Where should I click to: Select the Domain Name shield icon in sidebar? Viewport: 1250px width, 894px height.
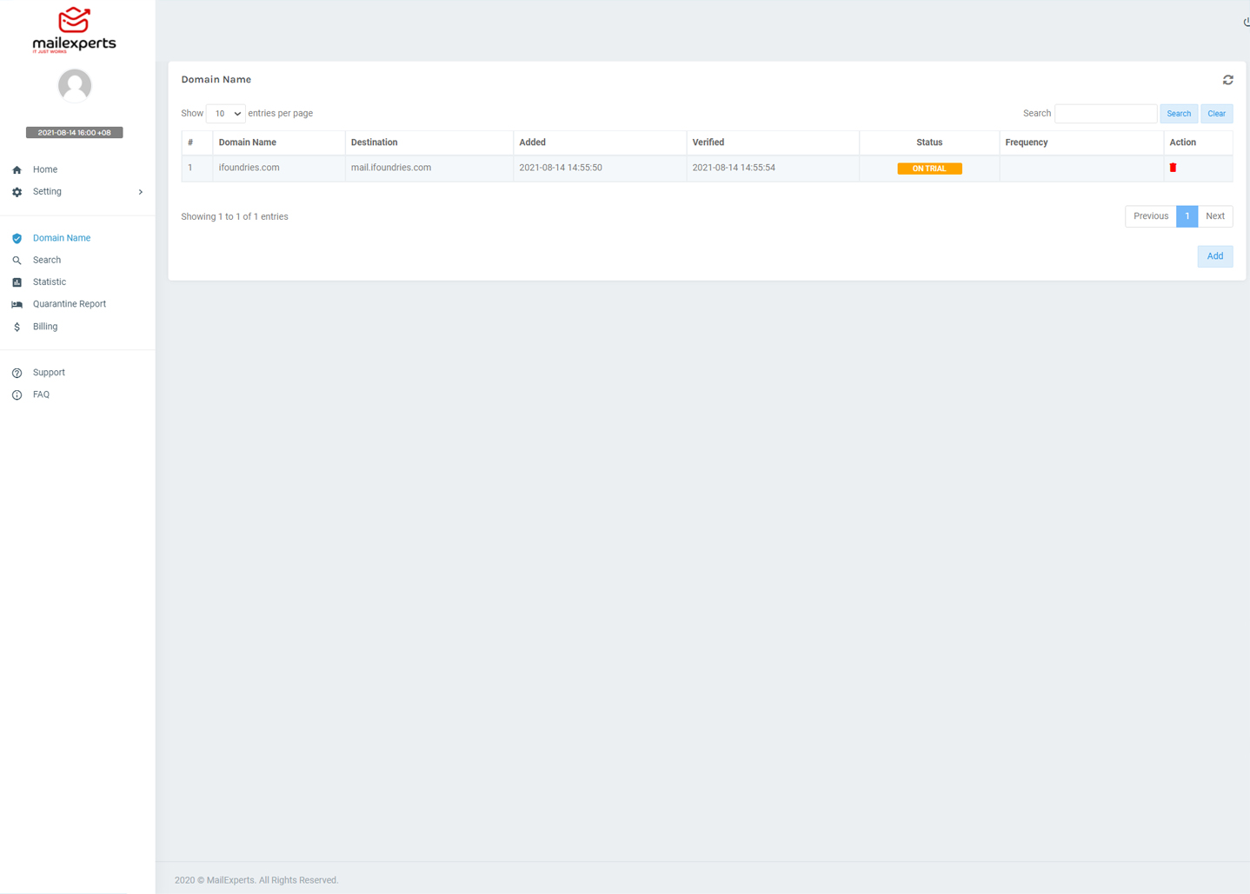(17, 237)
